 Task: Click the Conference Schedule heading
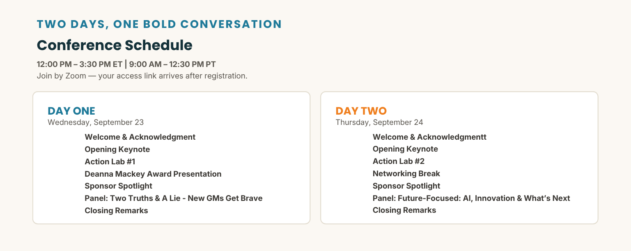(115, 45)
